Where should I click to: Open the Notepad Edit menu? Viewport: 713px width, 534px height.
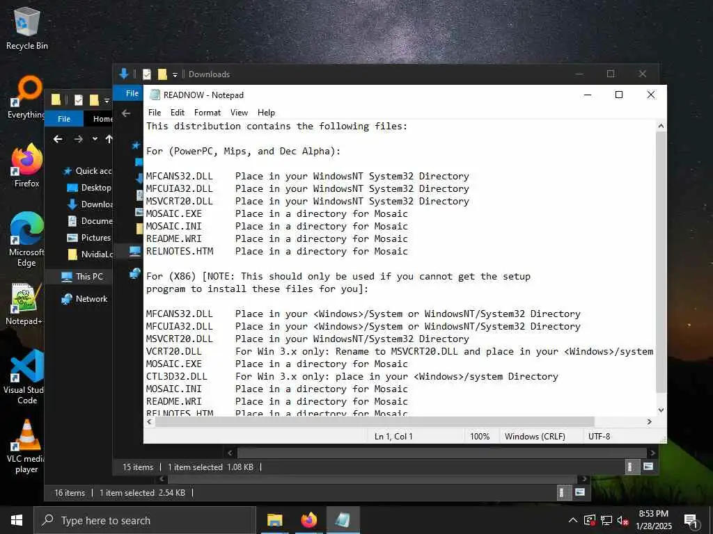point(178,113)
